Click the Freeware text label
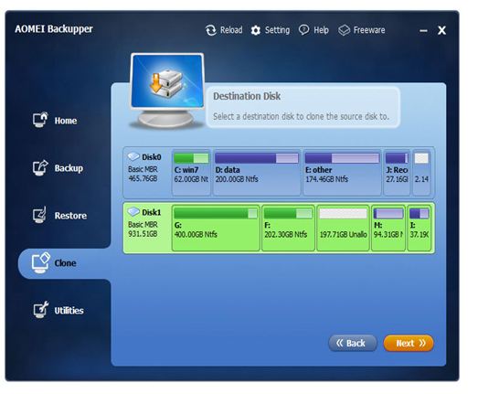Viewport: 478px width, 394px height. coord(369,30)
